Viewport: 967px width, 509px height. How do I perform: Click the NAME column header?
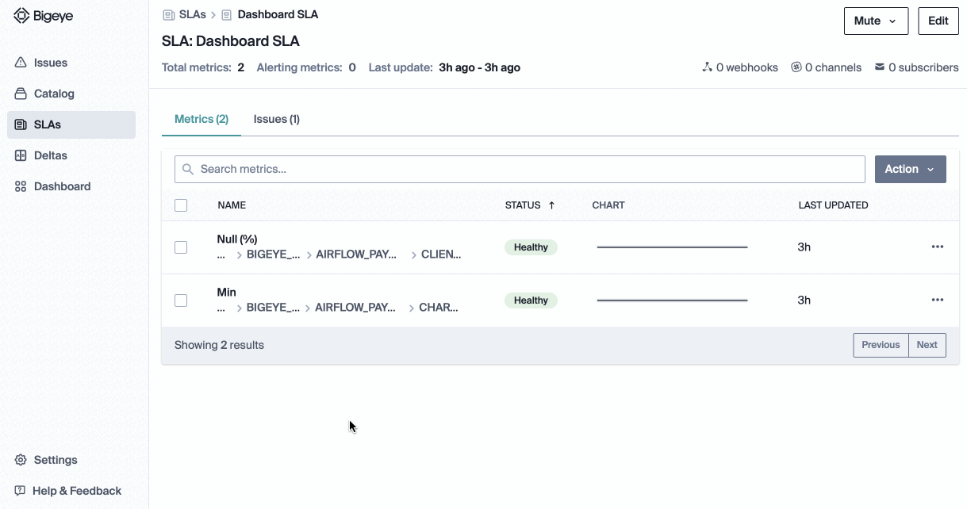point(232,205)
